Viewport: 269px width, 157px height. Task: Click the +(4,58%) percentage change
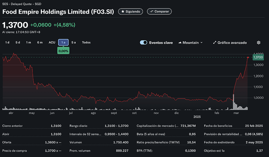[64, 25]
